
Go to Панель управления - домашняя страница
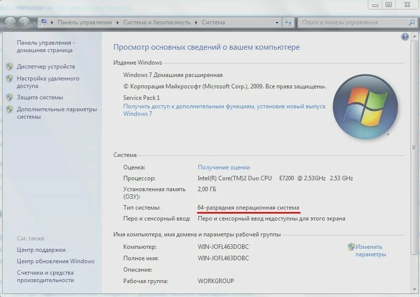point(46,46)
